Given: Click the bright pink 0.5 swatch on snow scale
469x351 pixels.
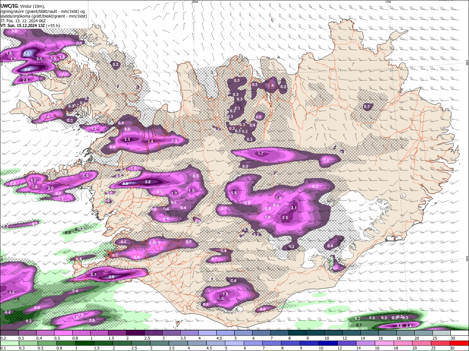Looking at the screenshot, I should [x=63, y=333].
